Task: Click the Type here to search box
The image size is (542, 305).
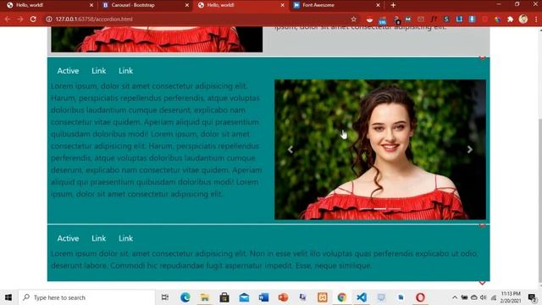Action: [86, 297]
